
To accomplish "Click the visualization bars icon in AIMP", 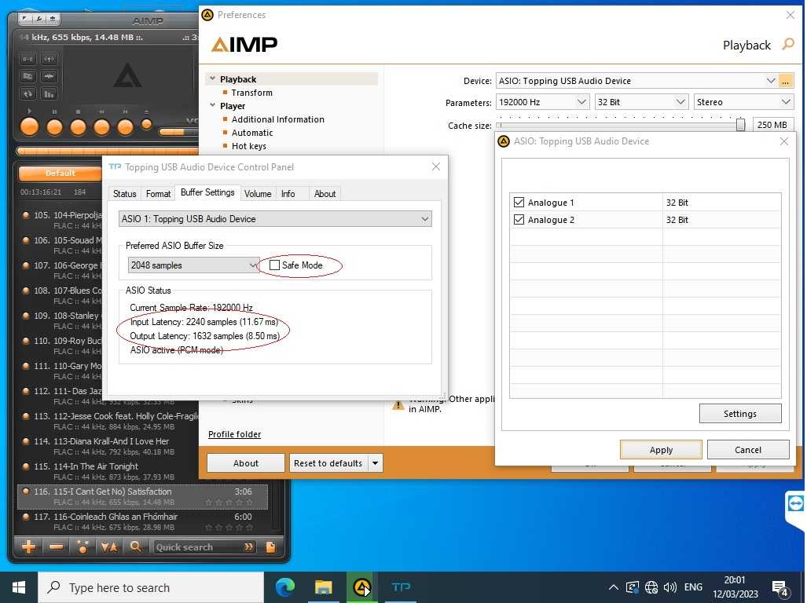I will tap(49, 93).
